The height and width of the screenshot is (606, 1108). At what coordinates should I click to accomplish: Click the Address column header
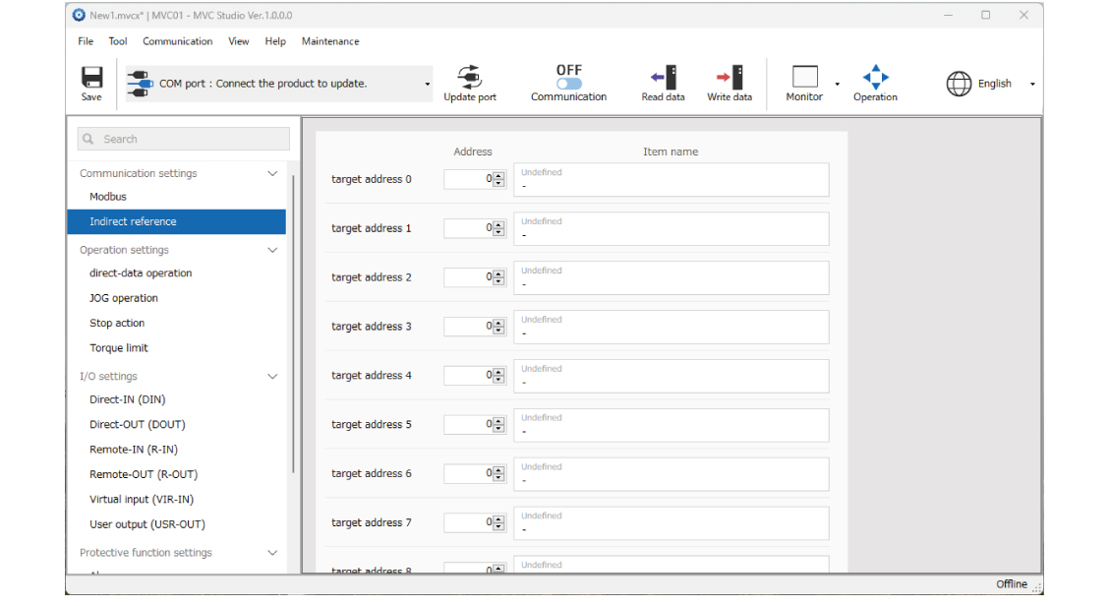tap(473, 151)
